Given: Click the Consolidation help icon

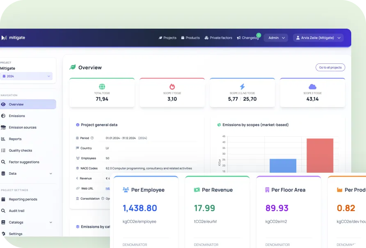Looking at the screenshot, I should [x=103, y=198].
